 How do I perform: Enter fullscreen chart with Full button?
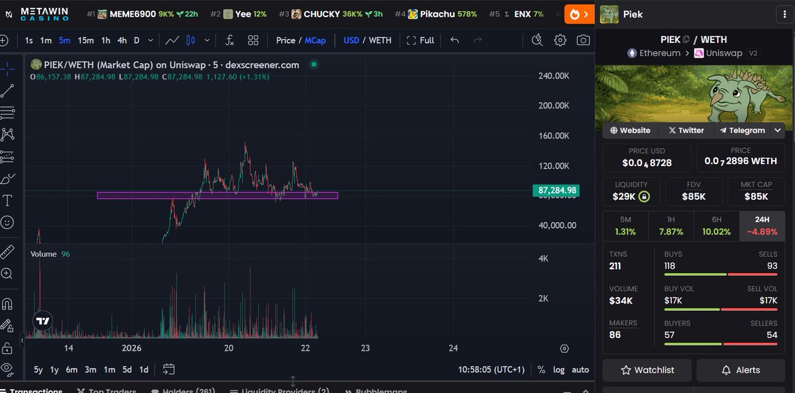pyautogui.click(x=420, y=40)
